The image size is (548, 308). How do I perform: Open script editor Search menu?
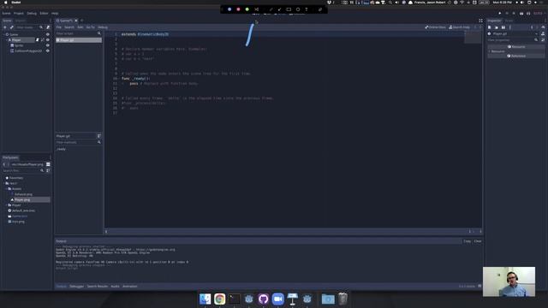pos(69,27)
